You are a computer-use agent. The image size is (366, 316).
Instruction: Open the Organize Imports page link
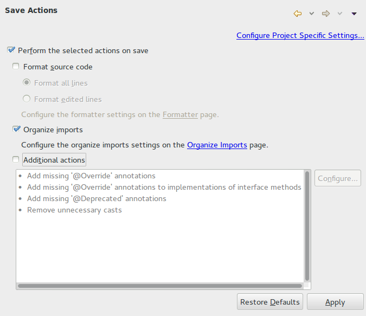[217, 145]
